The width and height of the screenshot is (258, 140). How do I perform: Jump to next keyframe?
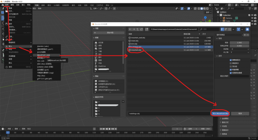click(113, 129)
